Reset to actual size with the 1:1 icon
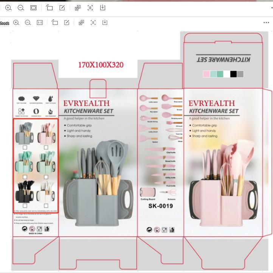This screenshot has width=273, height=273. click(x=40, y=23)
